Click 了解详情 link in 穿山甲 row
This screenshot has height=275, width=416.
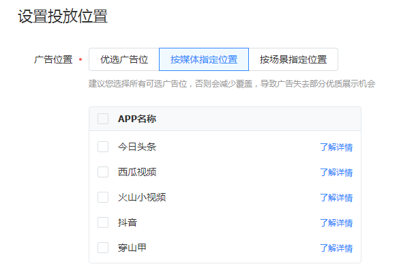[336, 248]
